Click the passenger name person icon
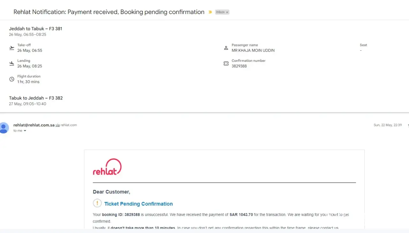 point(226,48)
